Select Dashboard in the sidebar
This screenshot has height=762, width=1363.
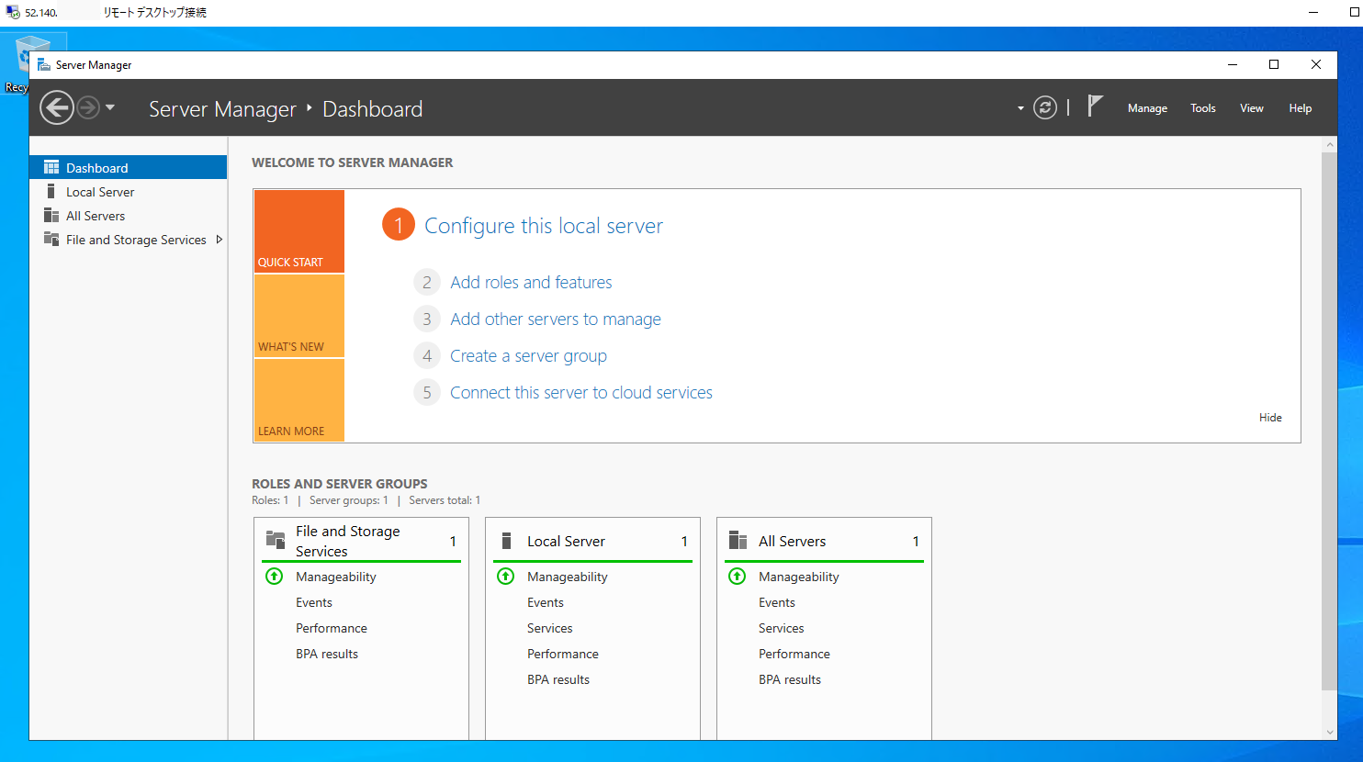click(129, 168)
